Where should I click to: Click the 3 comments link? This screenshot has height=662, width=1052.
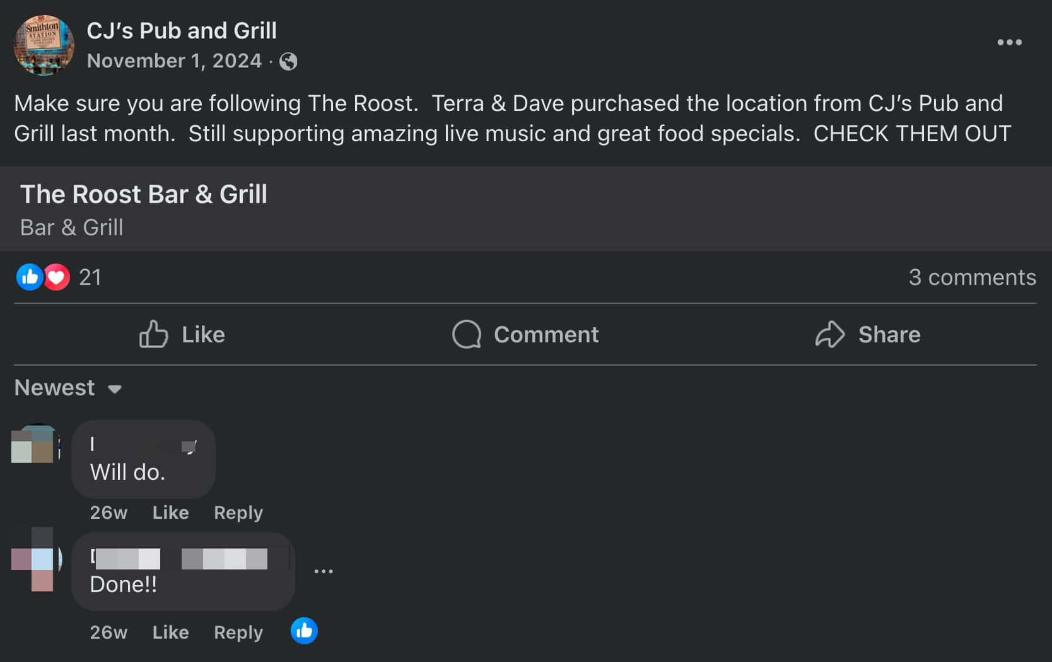coord(973,277)
